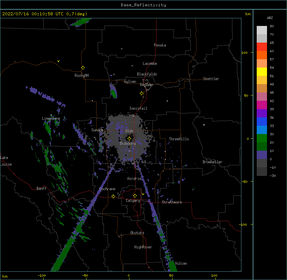Click the white asterisk marker east of Innisfail
The width and height of the screenshot is (287, 280).
pyautogui.click(x=167, y=101)
